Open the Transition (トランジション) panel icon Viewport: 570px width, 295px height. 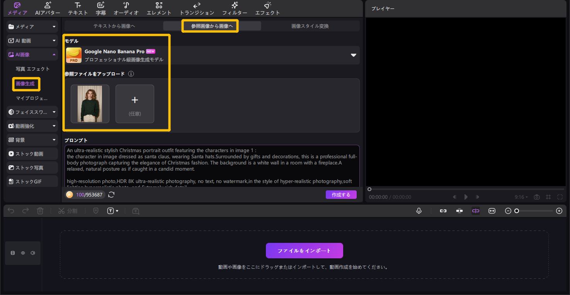(197, 8)
